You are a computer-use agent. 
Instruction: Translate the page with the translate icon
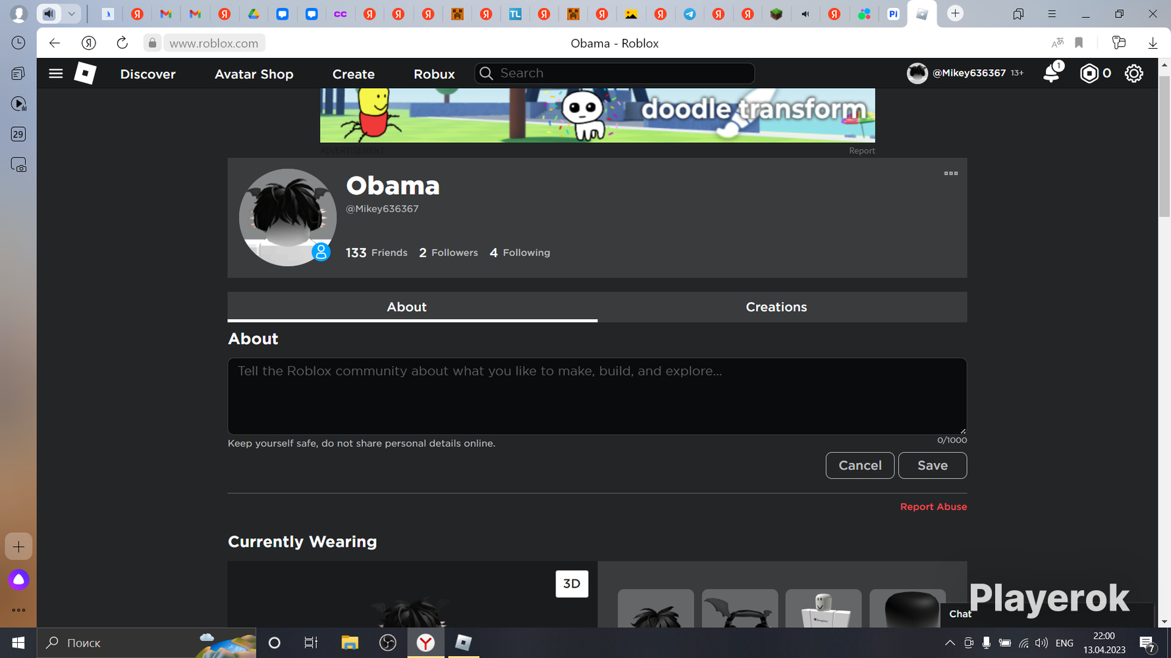[x=1058, y=43]
